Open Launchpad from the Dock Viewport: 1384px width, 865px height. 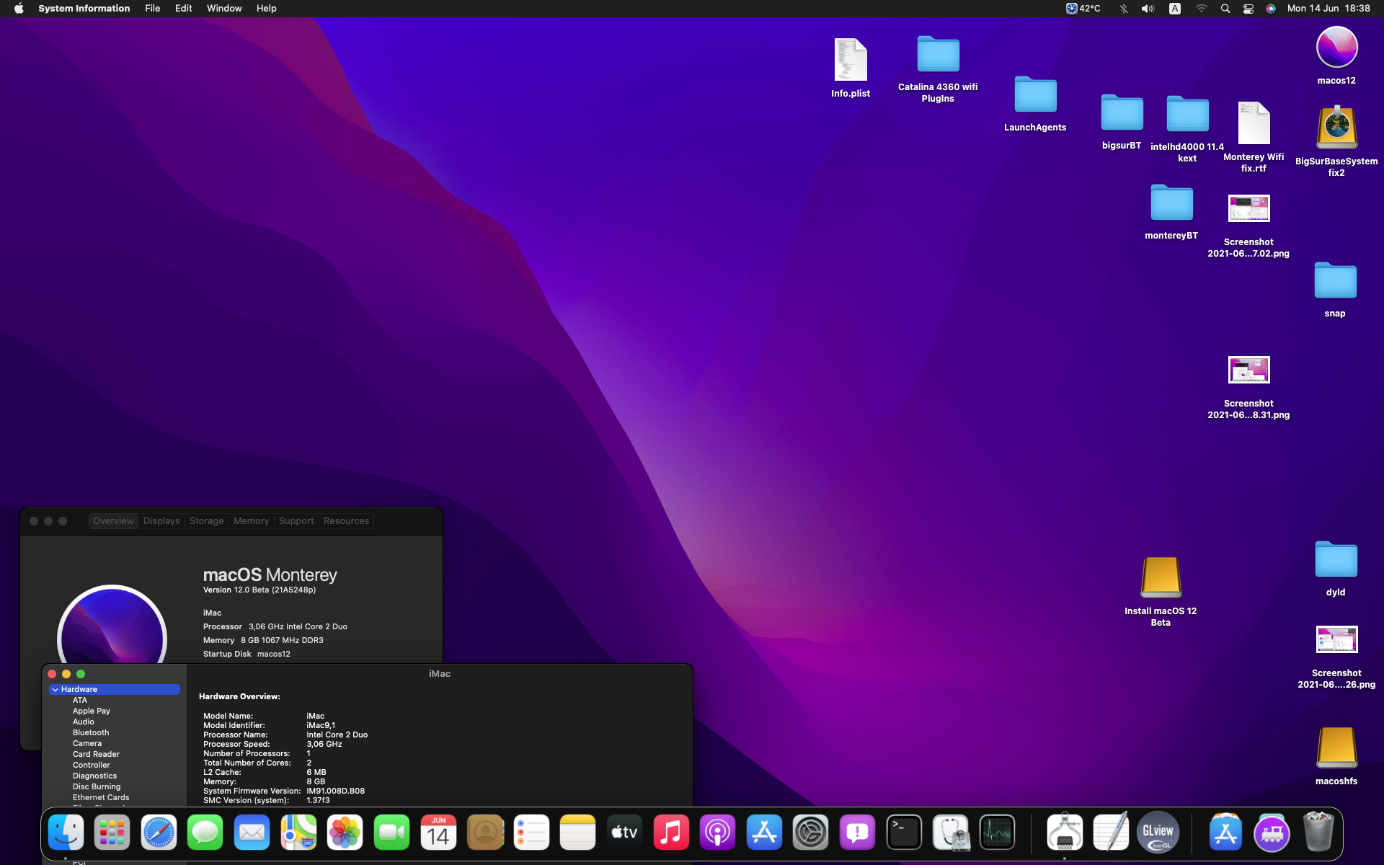point(112,833)
